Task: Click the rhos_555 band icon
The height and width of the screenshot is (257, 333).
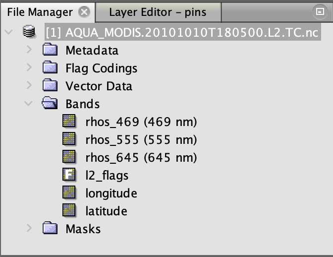Action: 69,139
